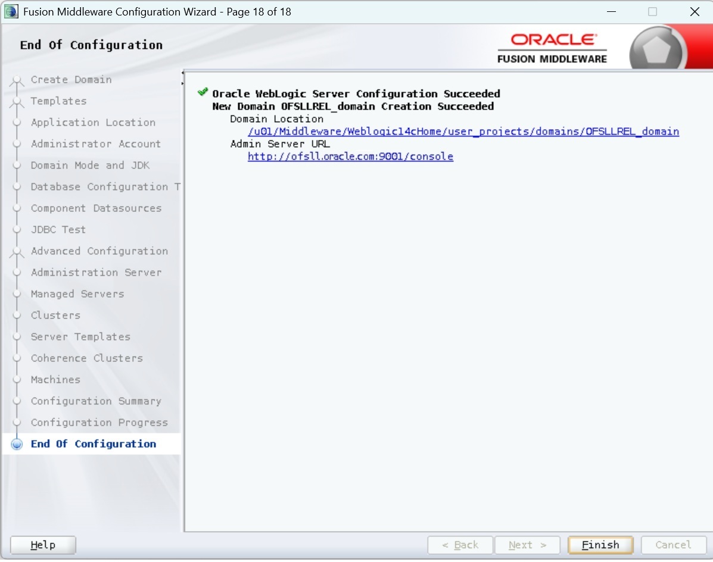Select the Machines step
The height and width of the screenshot is (562, 713).
tap(55, 379)
